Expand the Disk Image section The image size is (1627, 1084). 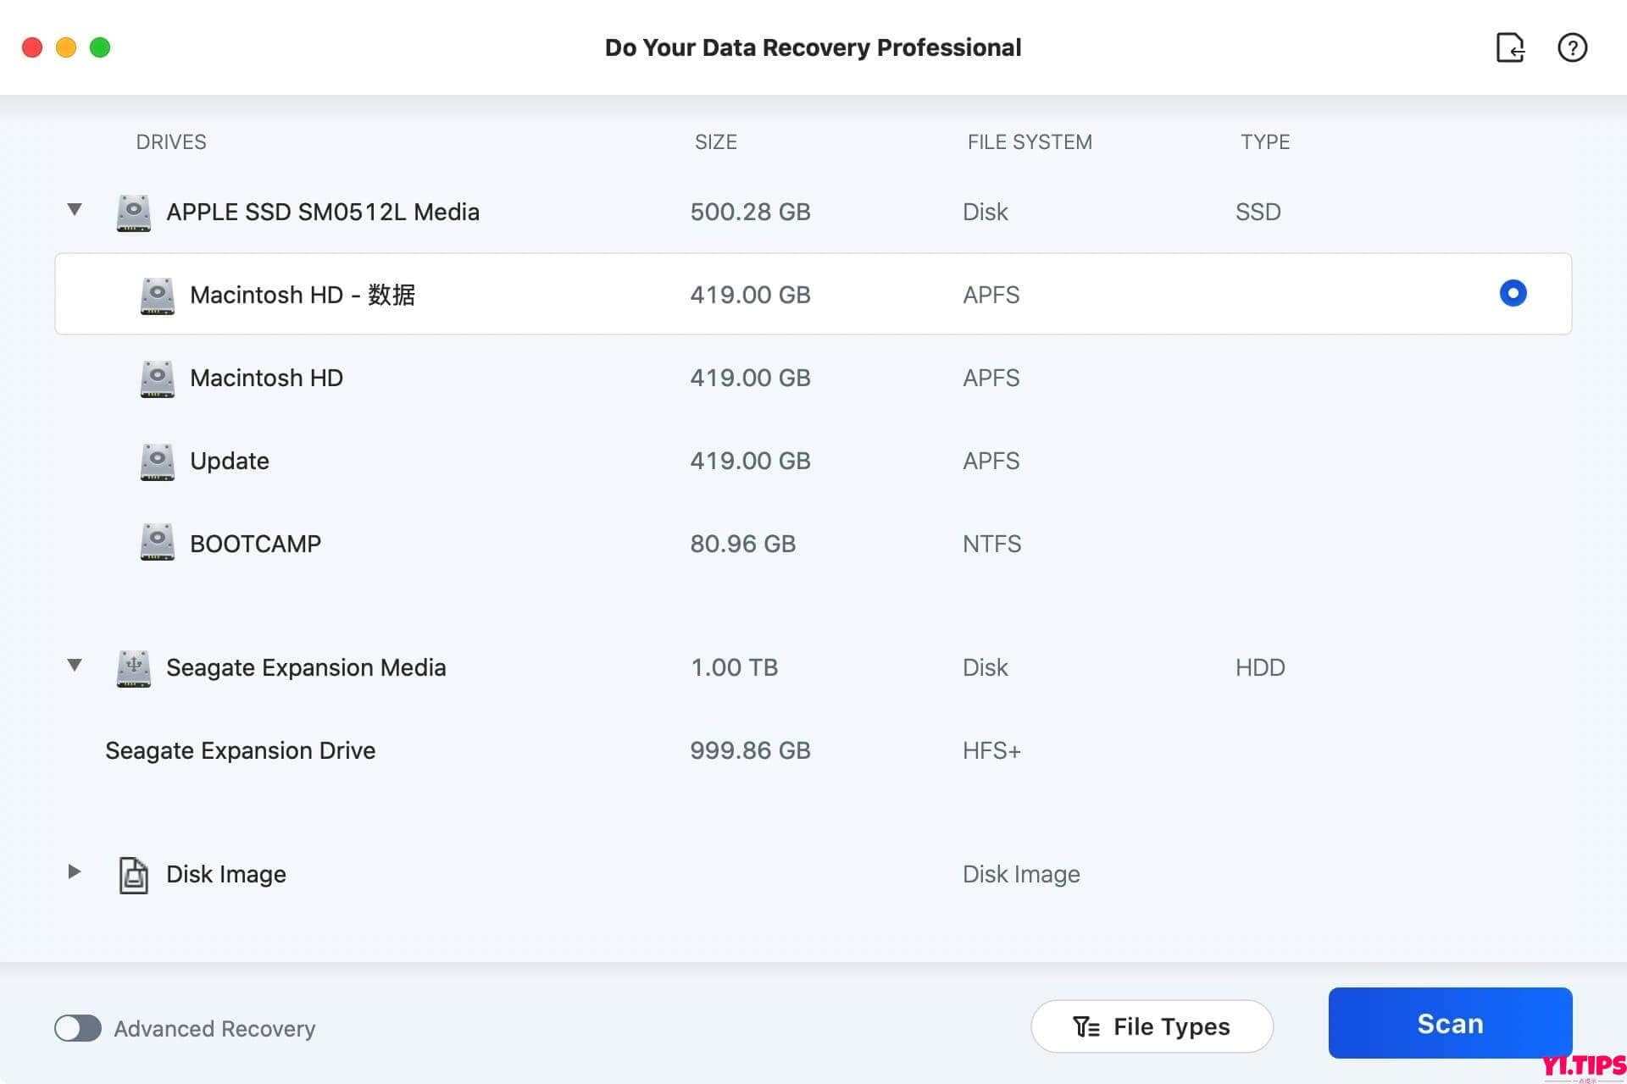75,873
